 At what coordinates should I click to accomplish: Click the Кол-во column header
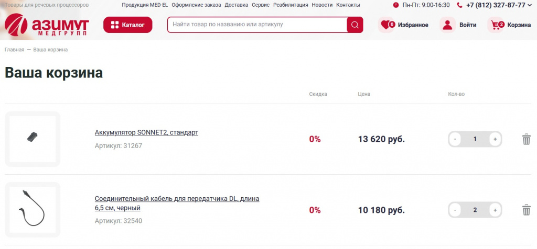point(457,94)
